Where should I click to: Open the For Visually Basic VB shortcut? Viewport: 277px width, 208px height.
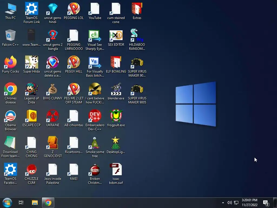[95, 67]
